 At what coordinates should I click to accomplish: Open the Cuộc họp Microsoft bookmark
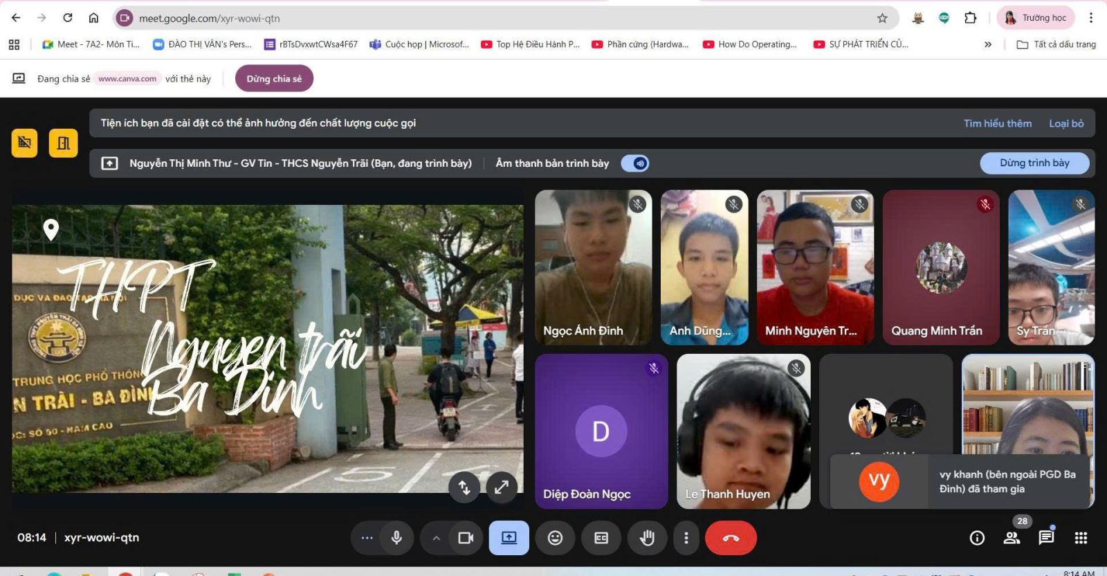[419, 44]
